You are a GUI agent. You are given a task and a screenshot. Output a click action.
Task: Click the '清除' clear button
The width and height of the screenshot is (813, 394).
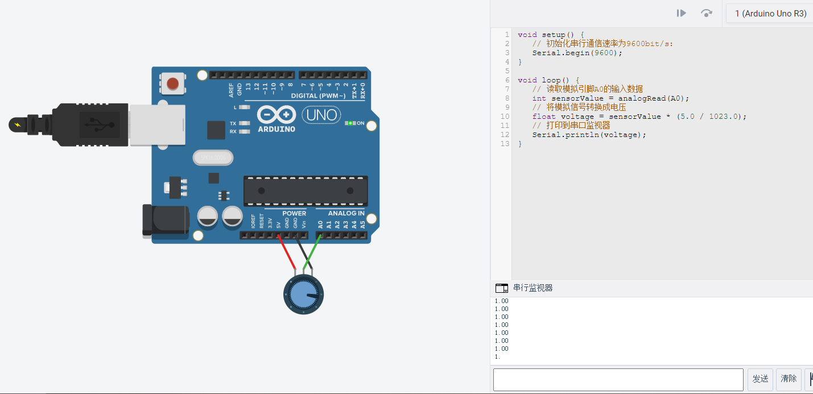coord(789,379)
